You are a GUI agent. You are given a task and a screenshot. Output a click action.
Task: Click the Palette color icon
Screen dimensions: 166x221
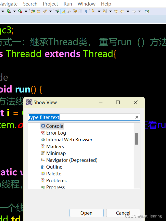click(x=43, y=174)
